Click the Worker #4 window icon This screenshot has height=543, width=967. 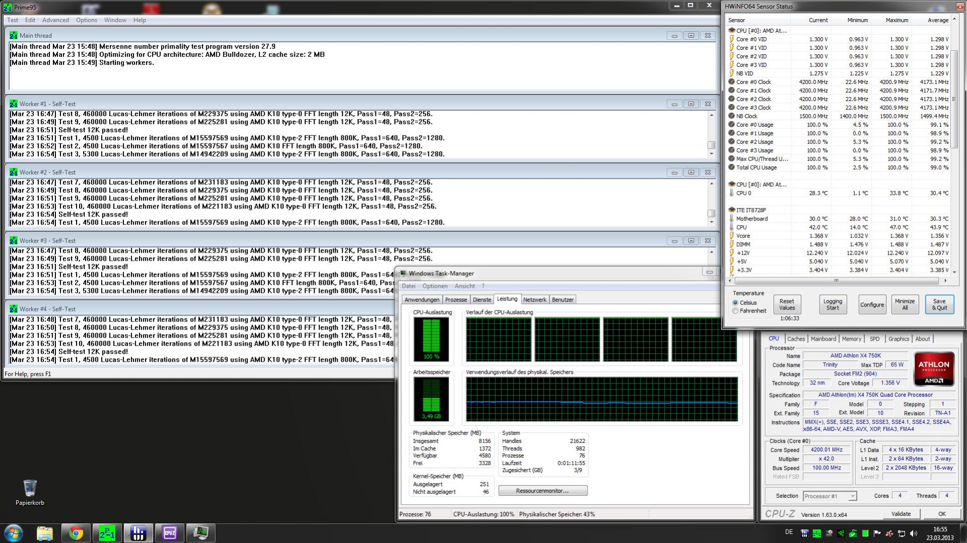click(13, 309)
